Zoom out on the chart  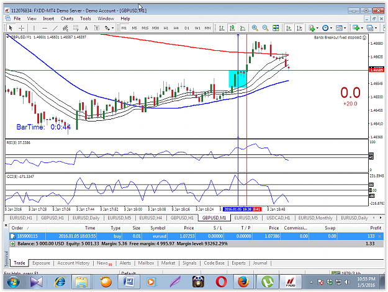265,28
